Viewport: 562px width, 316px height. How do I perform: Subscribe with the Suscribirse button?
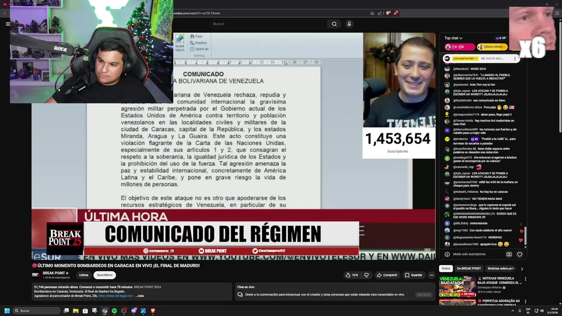tap(104, 275)
